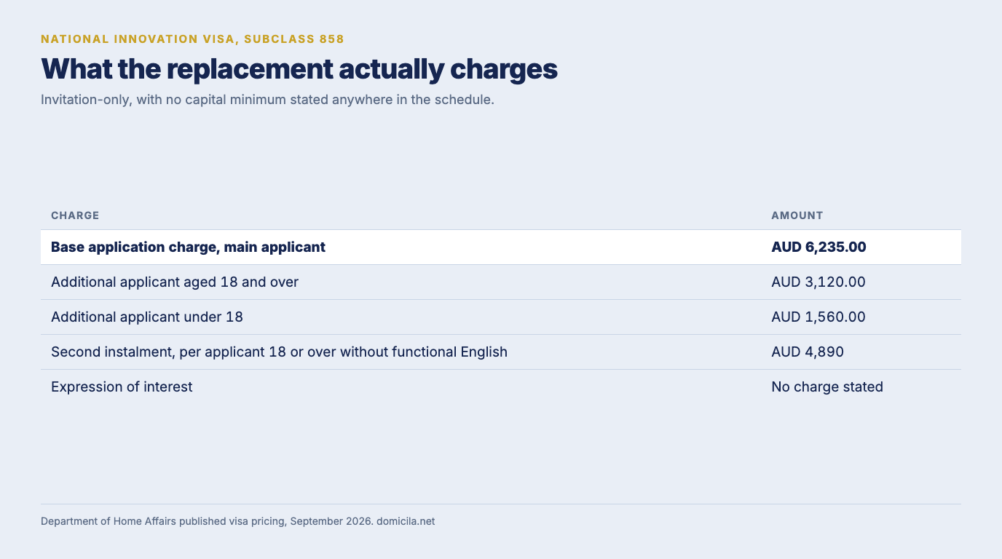Image resolution: width=1002 pixels, height=559 pixels.
Task: Click the 'What the replacement actually charges' heading
Action: click(299, 69)
